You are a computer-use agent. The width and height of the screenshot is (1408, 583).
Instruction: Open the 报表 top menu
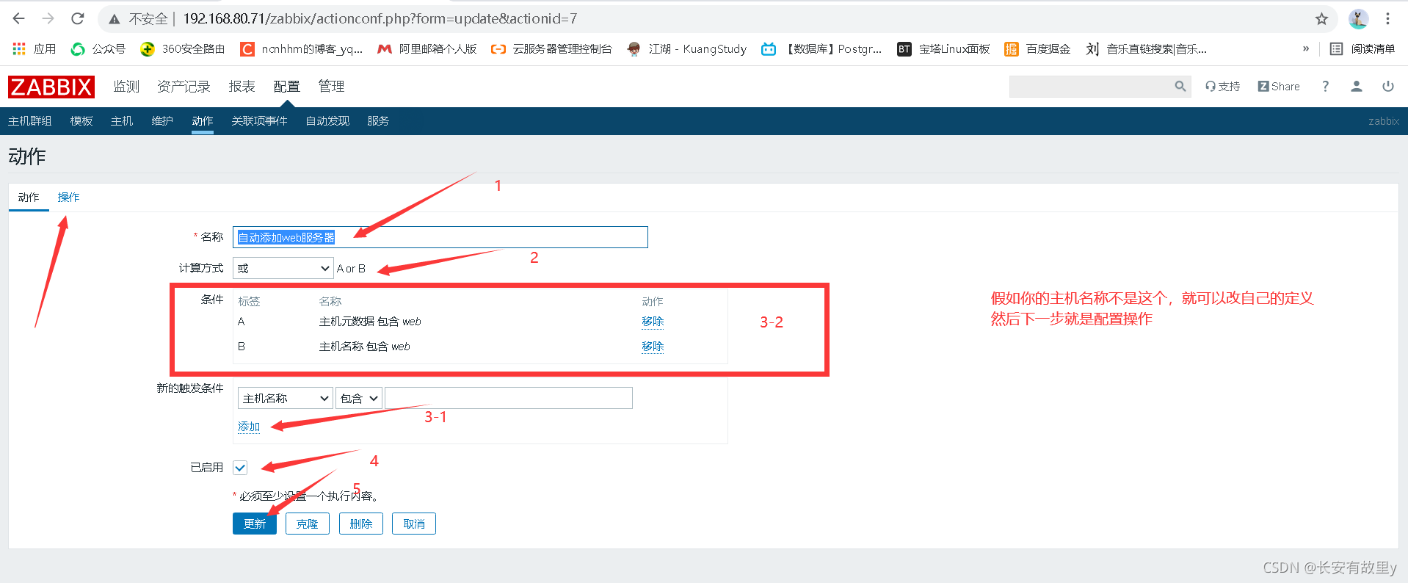(242, 87)
